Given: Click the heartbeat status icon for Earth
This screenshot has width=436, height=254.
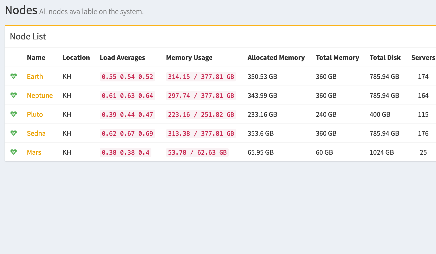Looking at the screenshot, I should (x=14, y=76).
